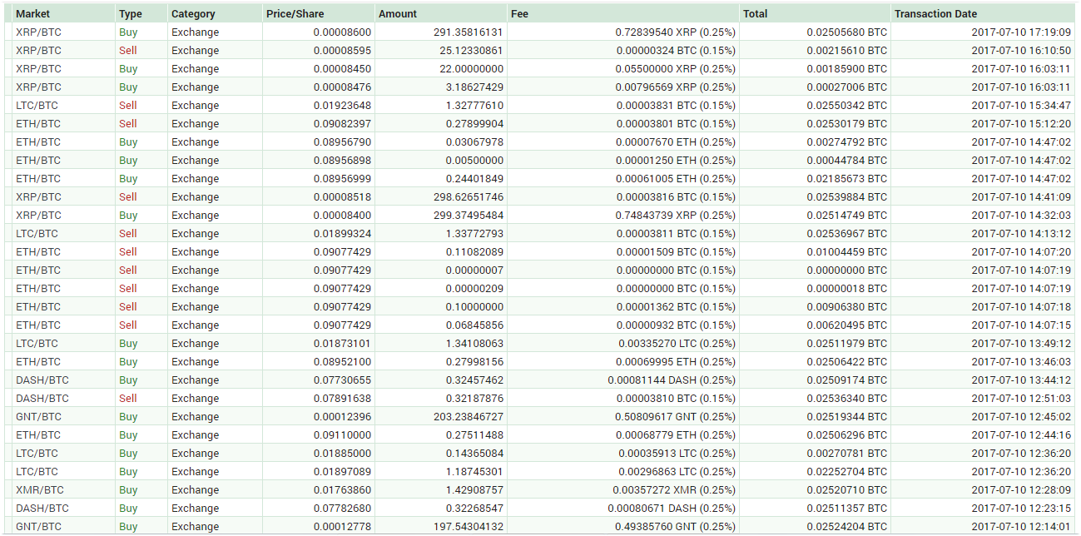Click the amount 1.18745301

[x=474, y=471]
